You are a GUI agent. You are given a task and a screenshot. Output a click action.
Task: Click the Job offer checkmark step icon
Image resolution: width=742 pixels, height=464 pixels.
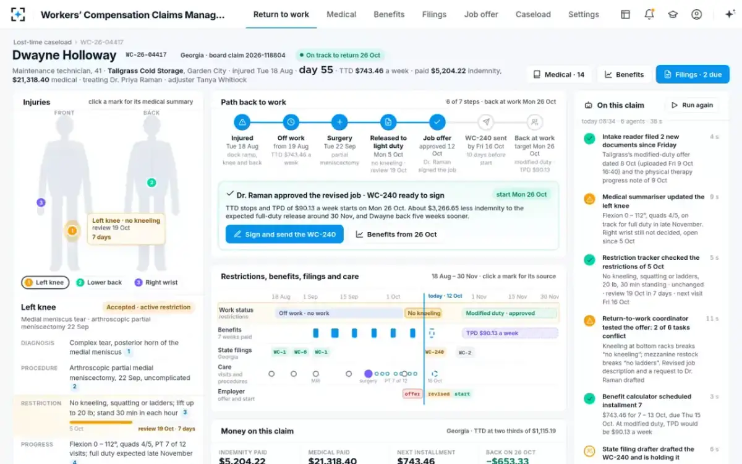click(x=437, y=122)
